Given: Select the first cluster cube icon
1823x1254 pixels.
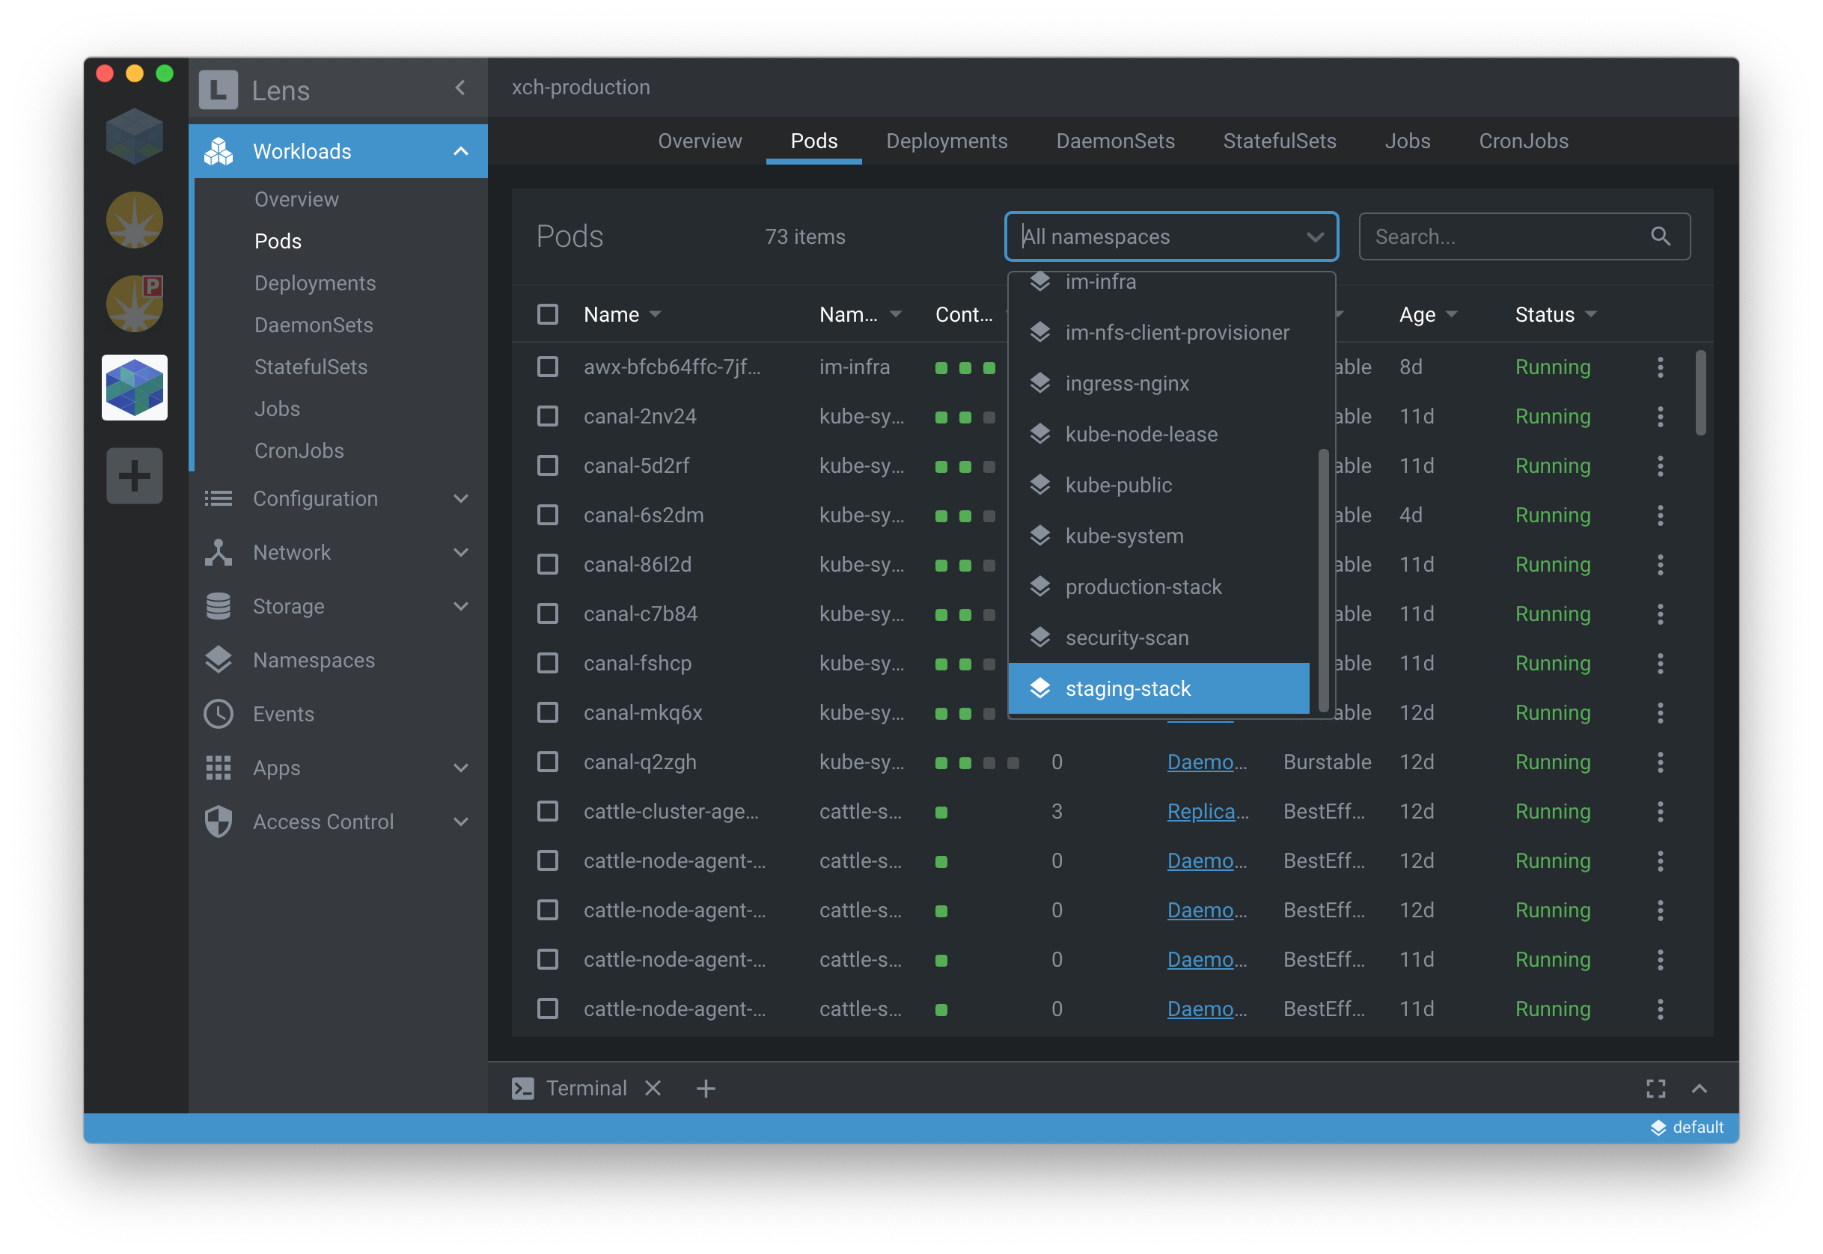Looking at the screenshot, I should click(135, 137).
